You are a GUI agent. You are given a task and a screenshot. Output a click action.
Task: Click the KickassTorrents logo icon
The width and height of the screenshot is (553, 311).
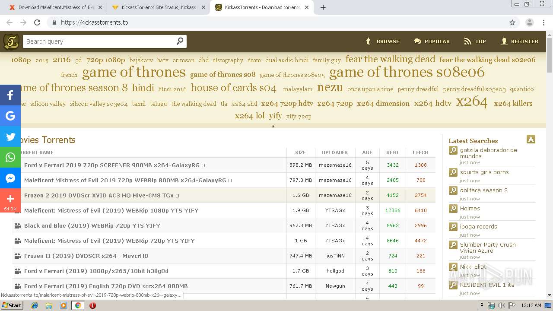coord(11,41)
